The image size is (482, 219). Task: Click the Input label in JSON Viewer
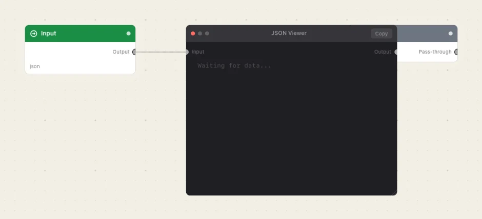[198, 52]
